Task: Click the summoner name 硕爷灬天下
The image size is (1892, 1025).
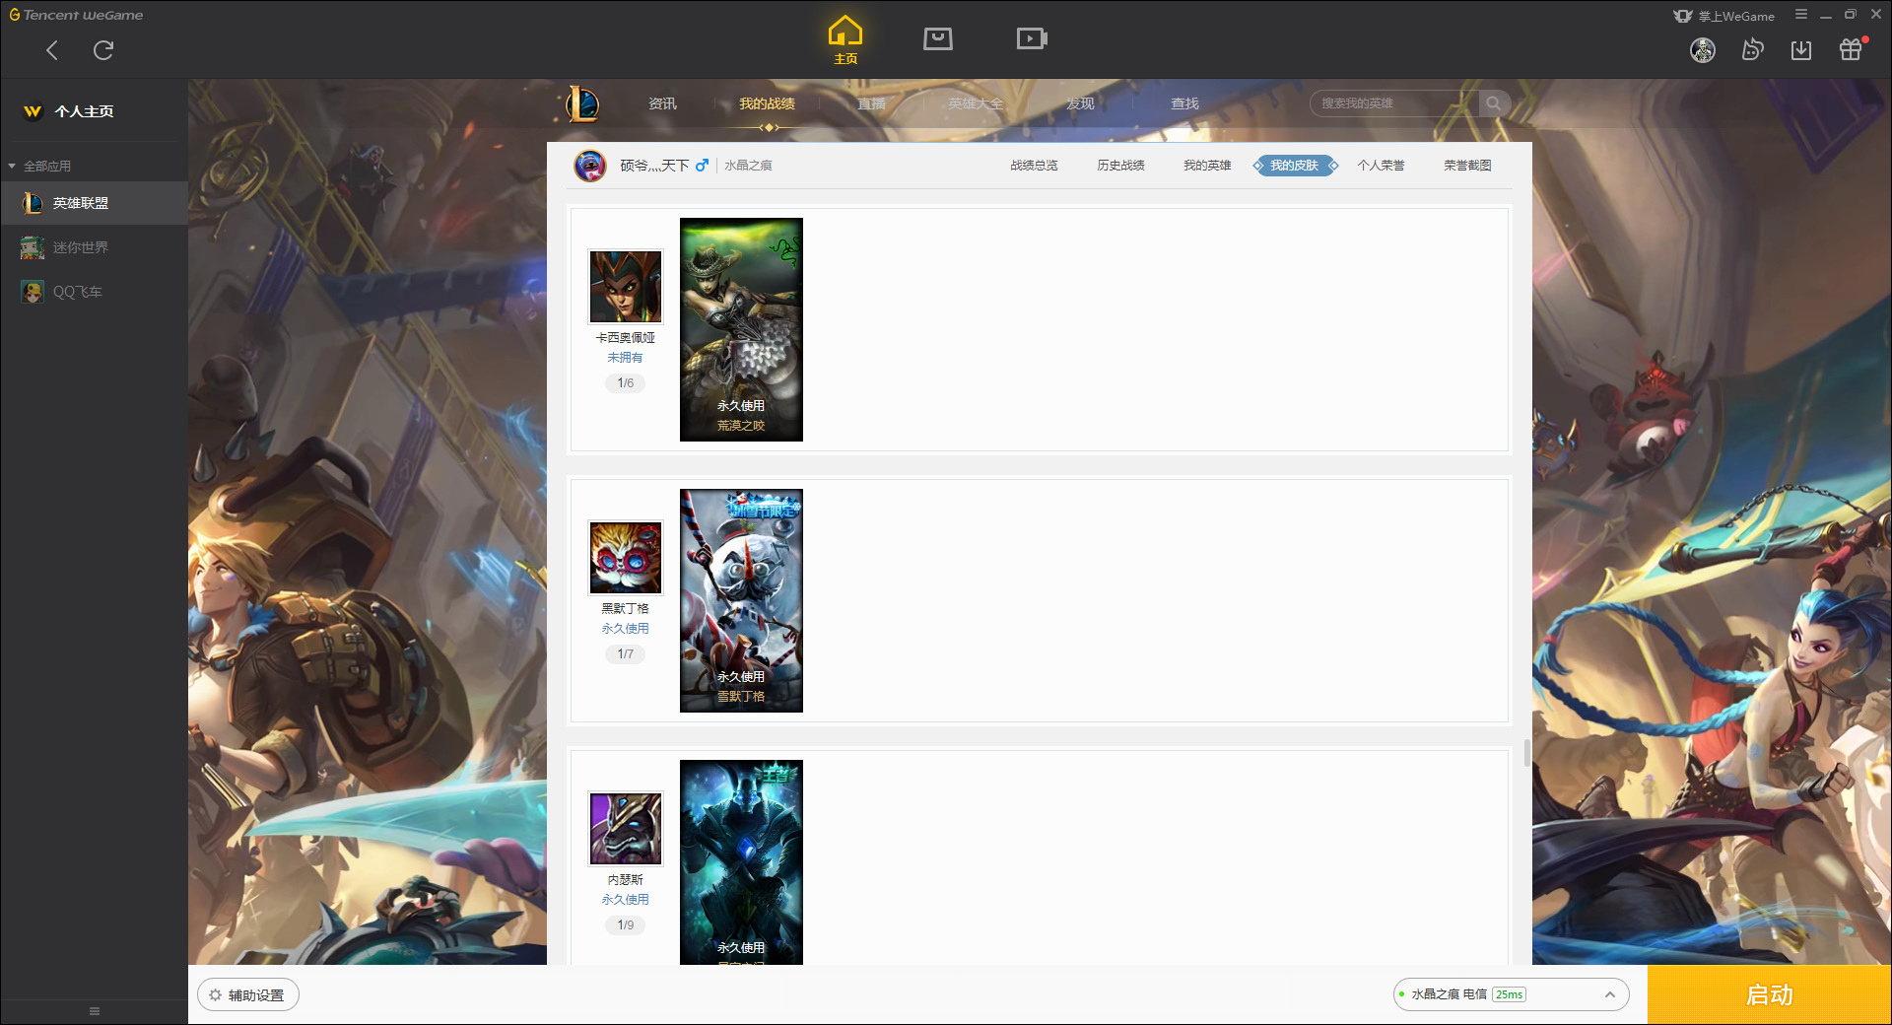Action: point(654,166)
